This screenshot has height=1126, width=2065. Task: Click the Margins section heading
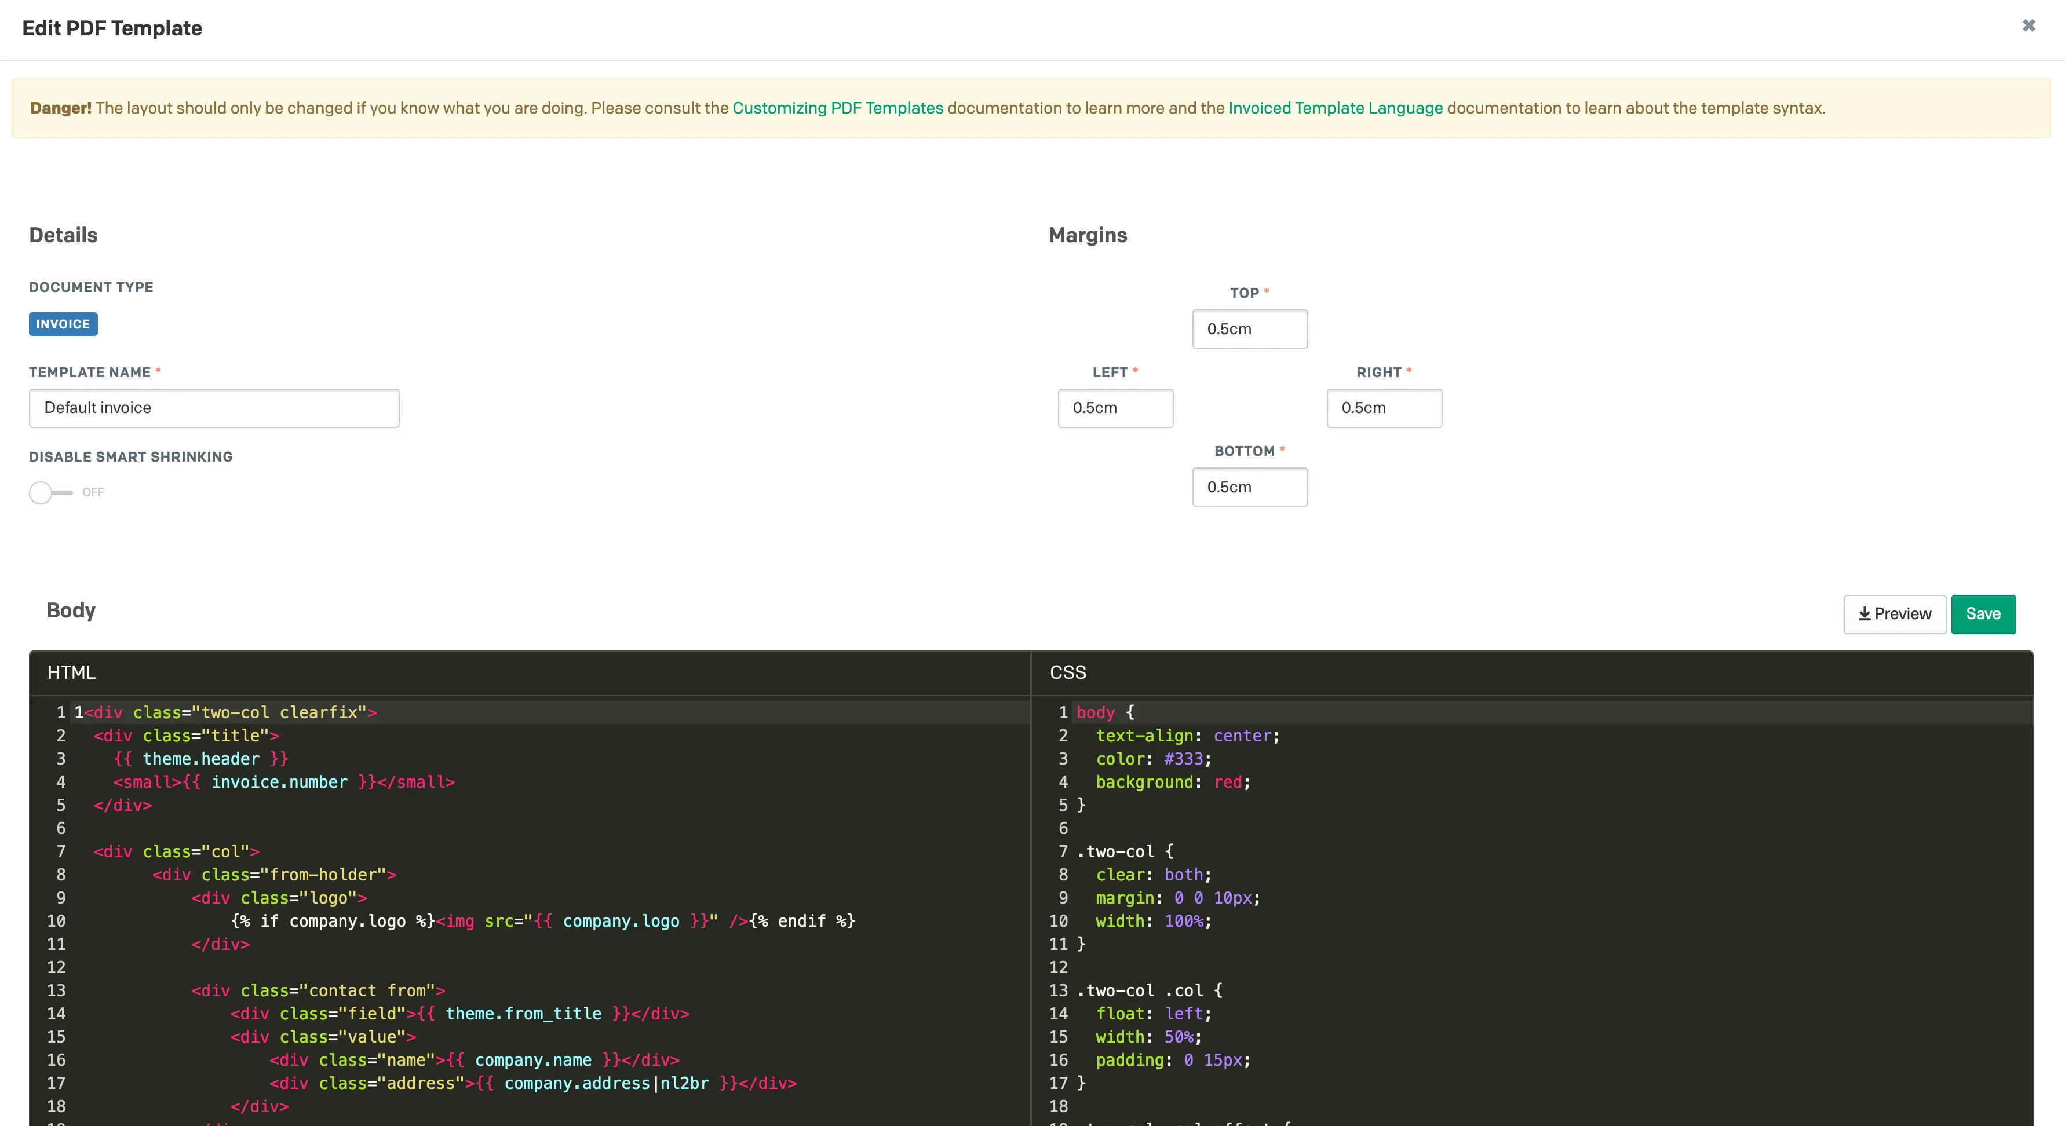tap(1088, 235)
